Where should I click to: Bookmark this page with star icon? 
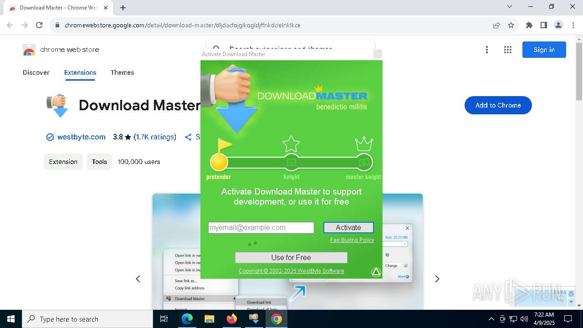pos(511,25)
